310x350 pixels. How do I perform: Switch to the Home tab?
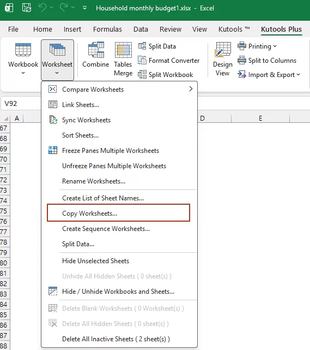coord(42,29)
